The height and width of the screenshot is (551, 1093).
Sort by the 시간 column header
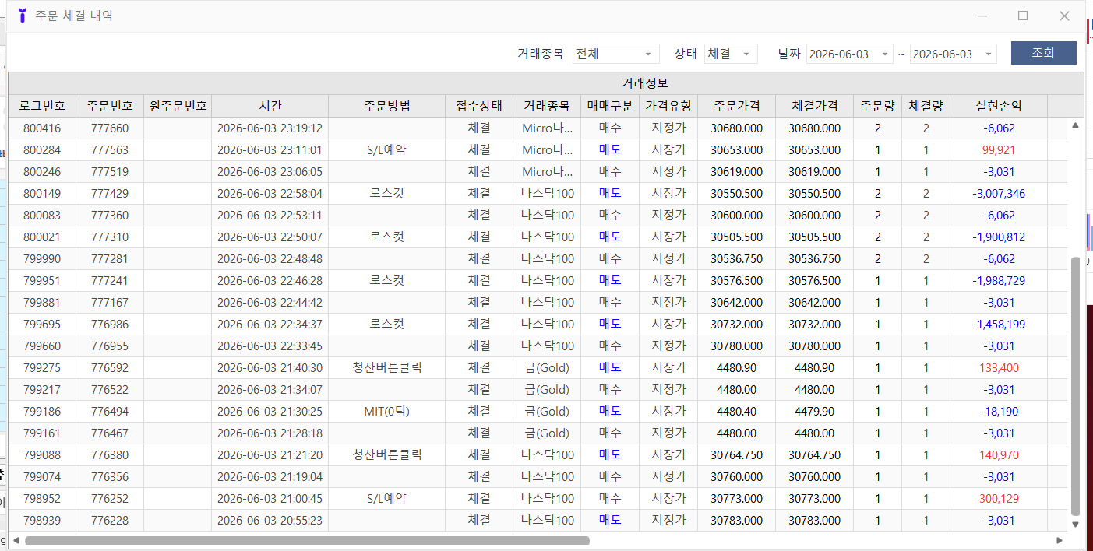tap(270, 106)
